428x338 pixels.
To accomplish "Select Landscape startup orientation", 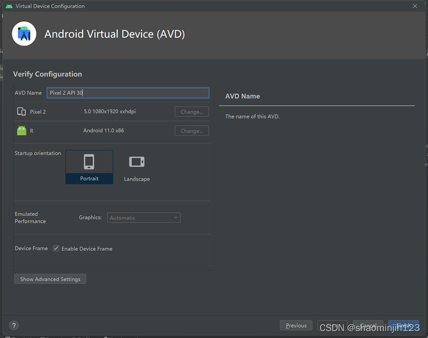I will pyautogui.click(x=137, y=167).
